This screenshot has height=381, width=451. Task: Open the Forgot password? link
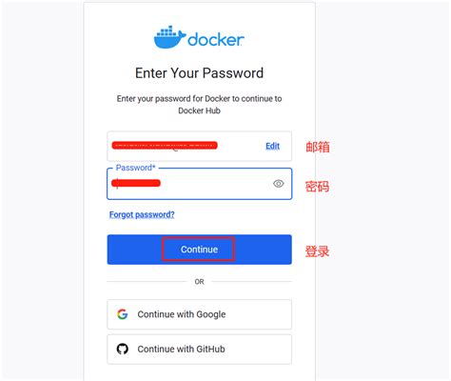(142, 214)
